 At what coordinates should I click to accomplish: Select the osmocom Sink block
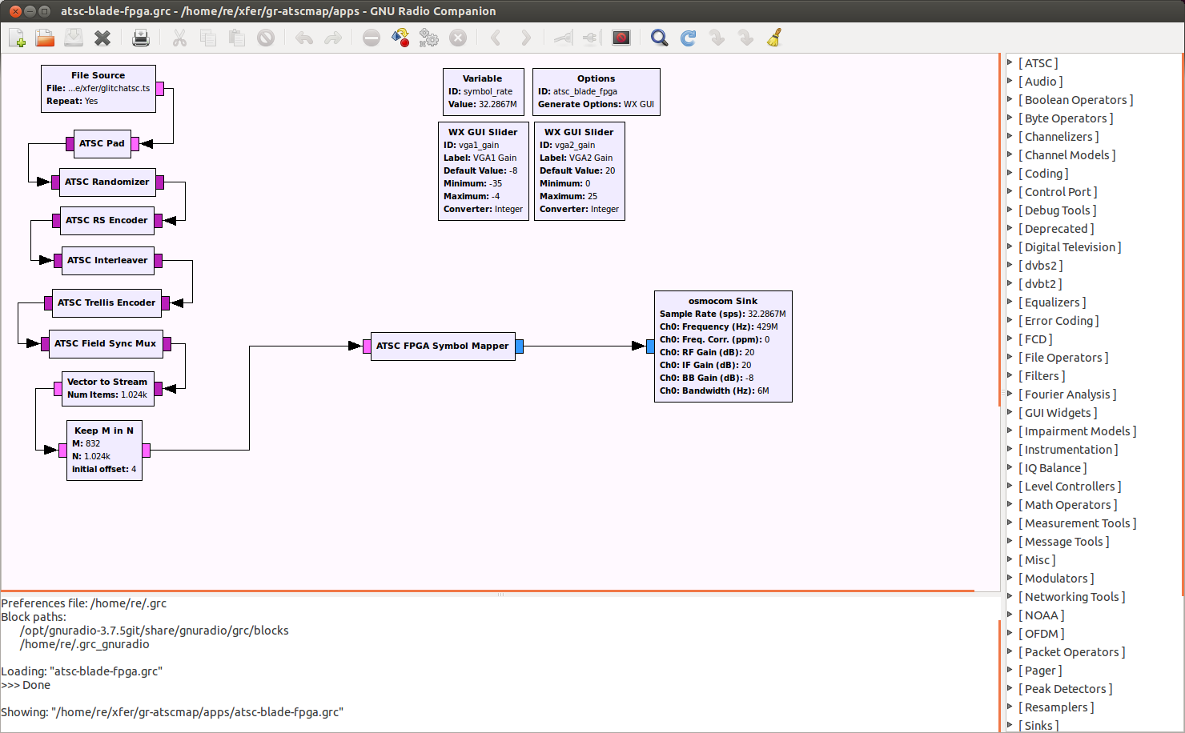click(x=723, y=346)
